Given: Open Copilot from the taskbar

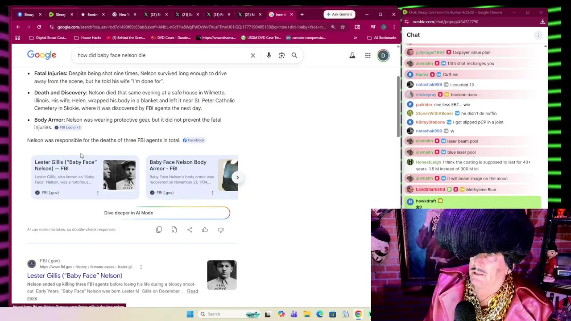Looking at the screenshot, I should [x=281, y=314].
